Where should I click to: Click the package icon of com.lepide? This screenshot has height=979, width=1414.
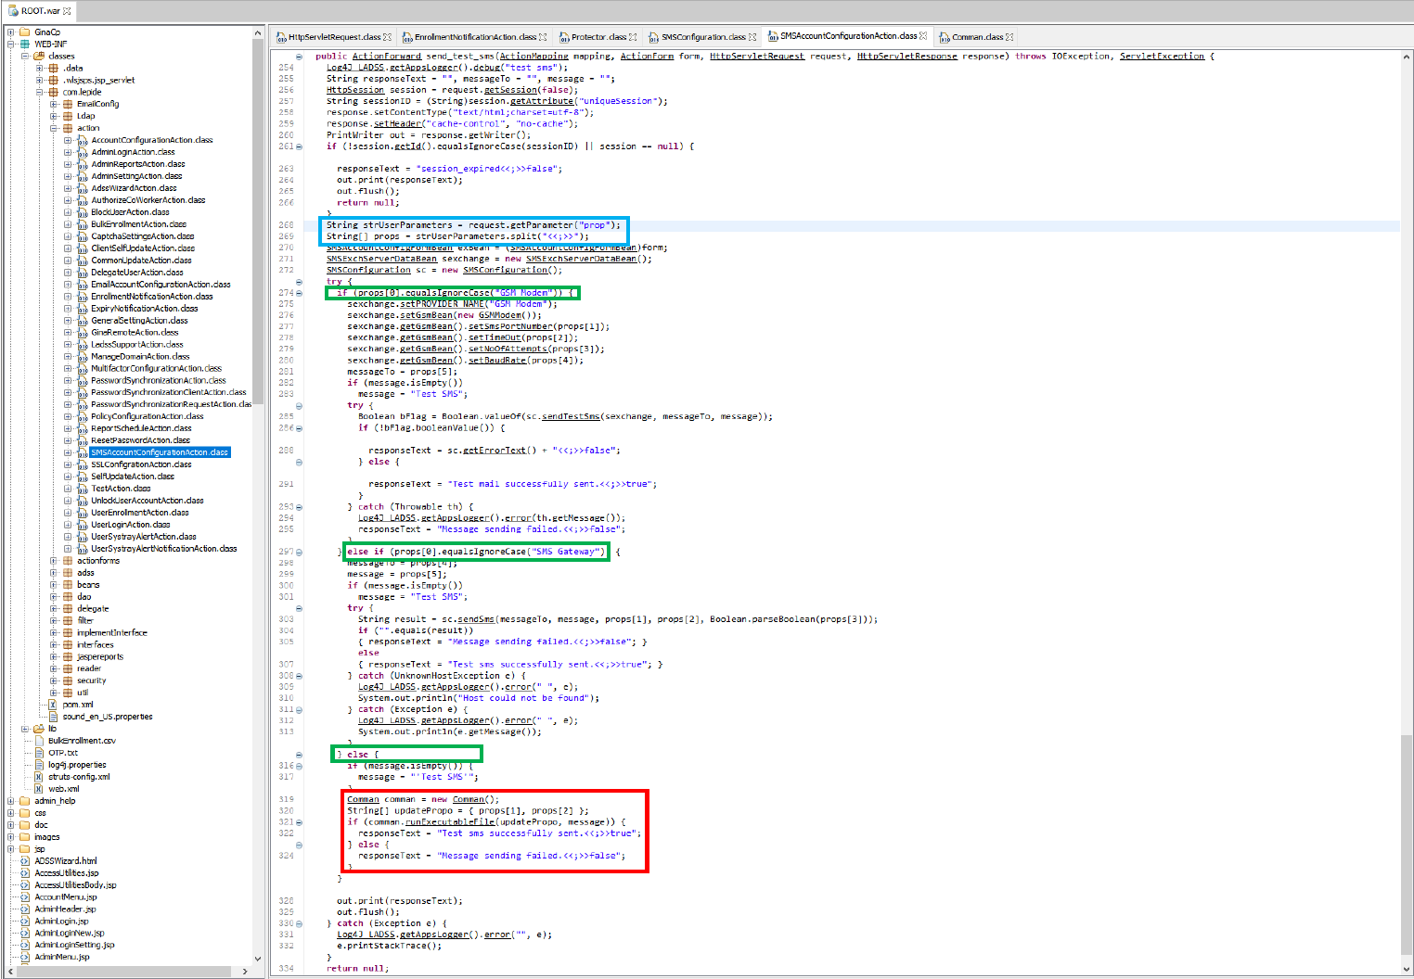click(54, 92)
